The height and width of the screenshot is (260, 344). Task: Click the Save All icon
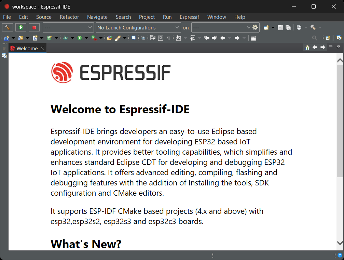(288, 27)
